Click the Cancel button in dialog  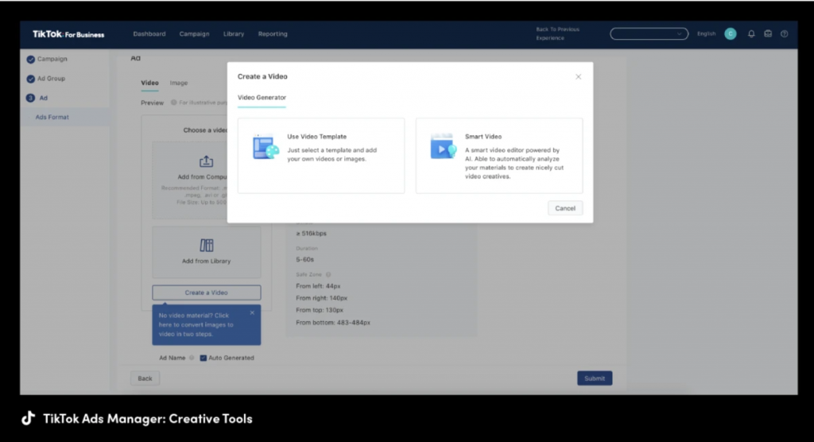coord(565,208)
